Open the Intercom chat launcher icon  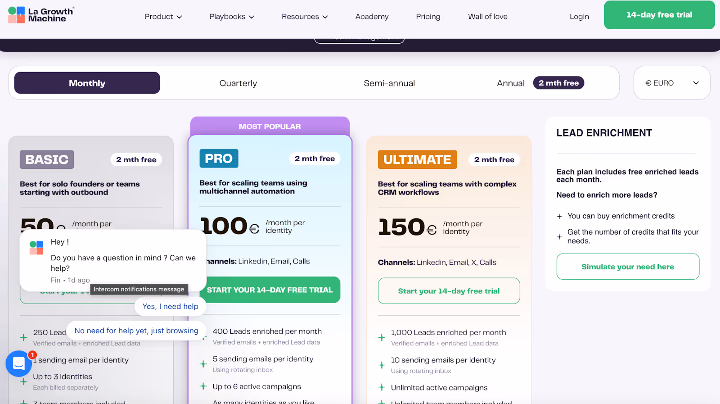[19, 363]
